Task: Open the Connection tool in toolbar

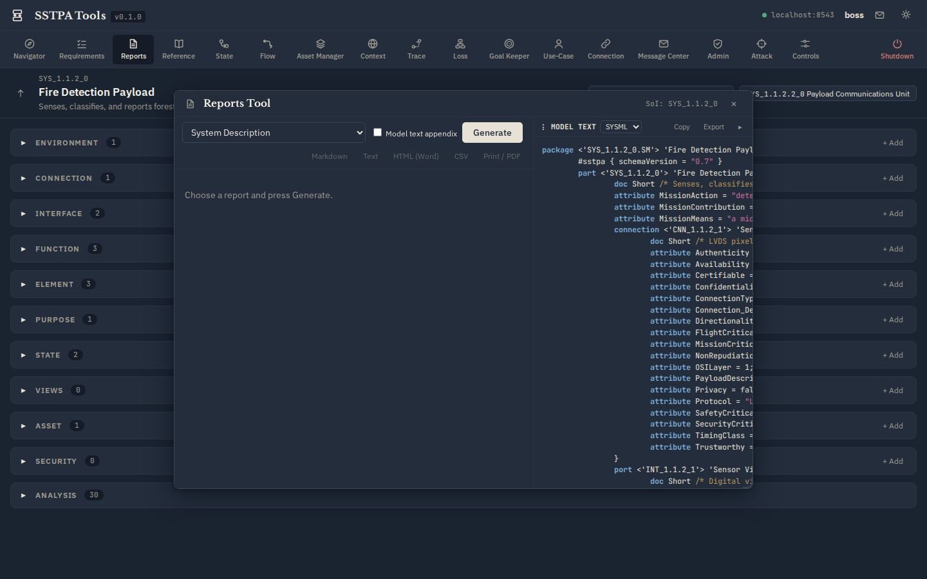Action: [x=606, y=50]
